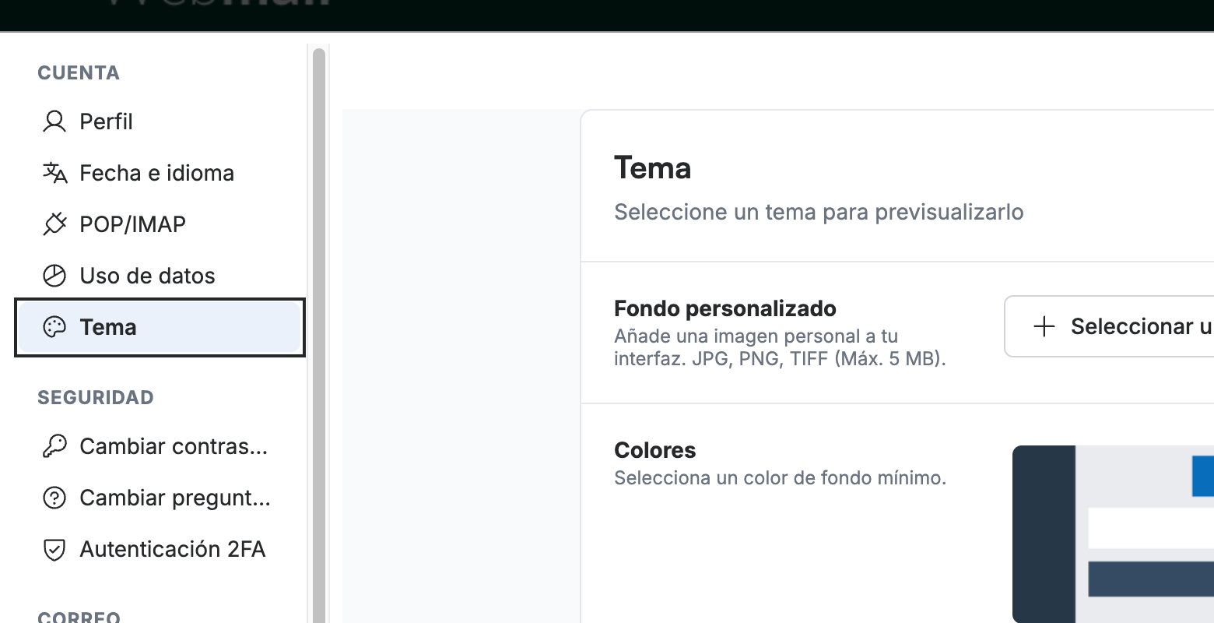The height and width of the screenshot is (623, 1214).
Task: Click the POP/IMAP plug icon
Action: point(54,224)
